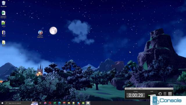The width and height of the screenshot is (186, 105).
Task: Select the Pokemon Violet shortcut icon
Action: coord(40,34)
